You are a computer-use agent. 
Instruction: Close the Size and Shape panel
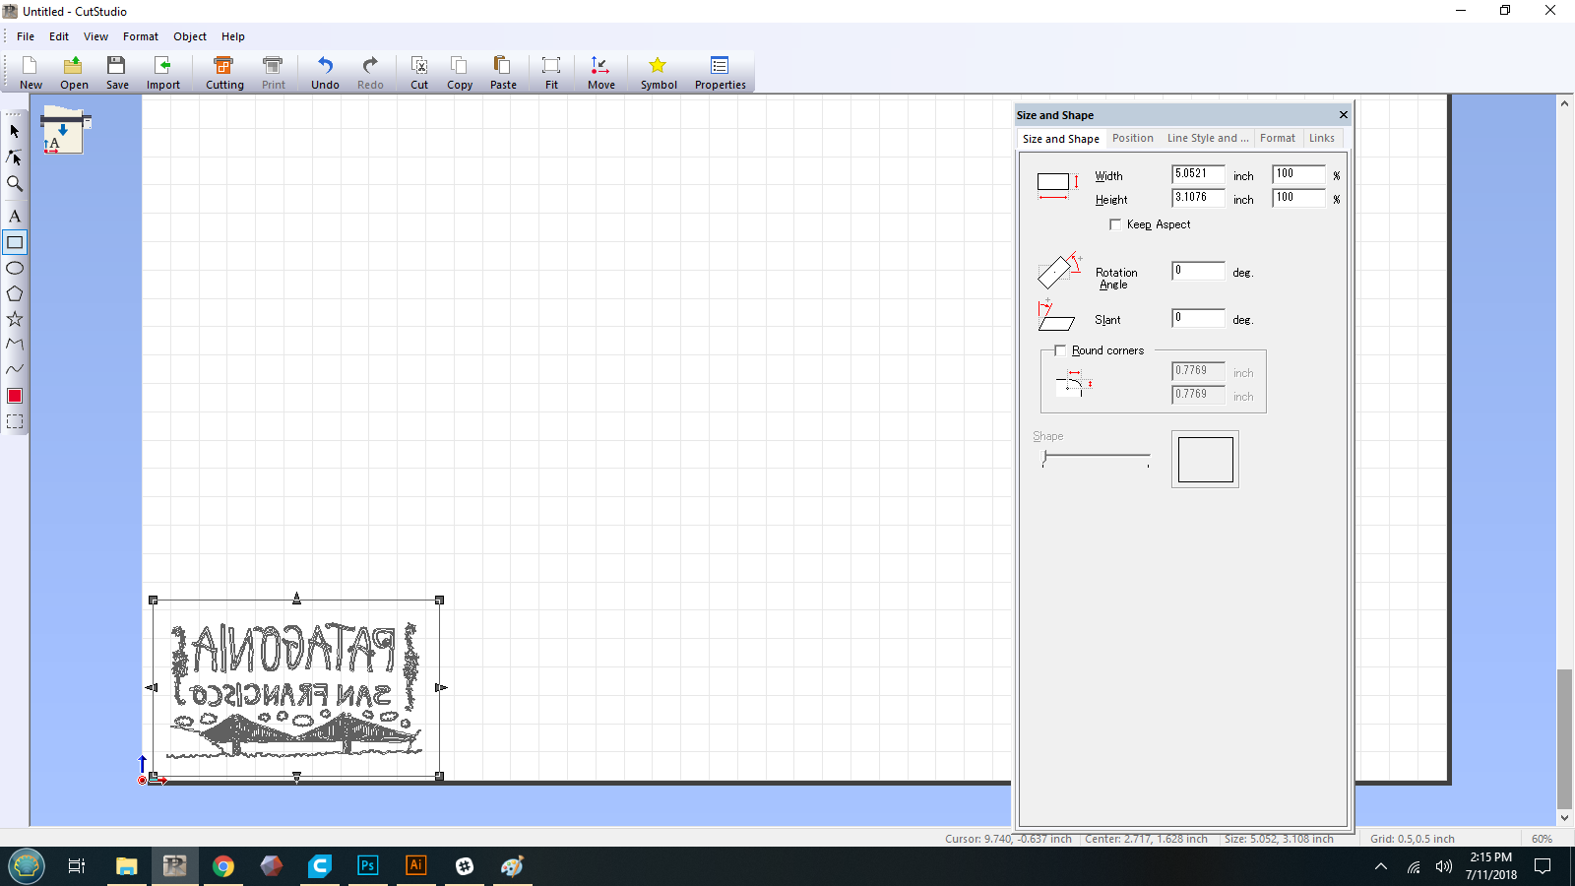pyautogui.click(x=1344, y=115)
